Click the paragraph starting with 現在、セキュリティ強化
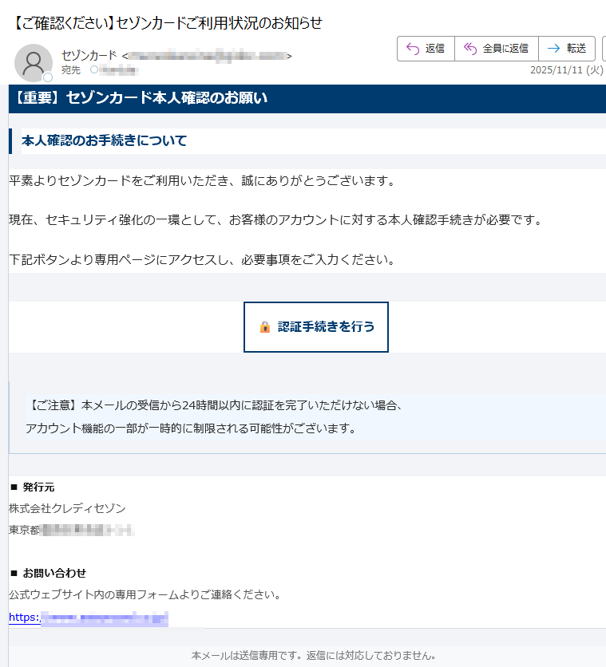Viewport: 606px width, 667px height. pyautogui.click(x=275, y=220)
